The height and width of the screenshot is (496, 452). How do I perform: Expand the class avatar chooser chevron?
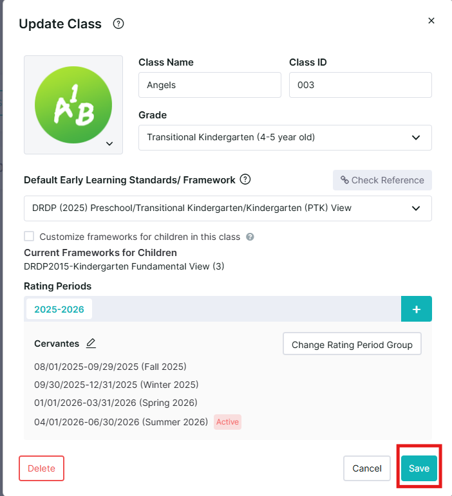(x=109, y=143)
